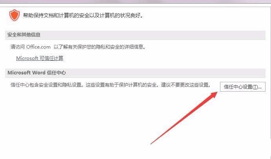Click the Office.com text in the description

point(38,47)
